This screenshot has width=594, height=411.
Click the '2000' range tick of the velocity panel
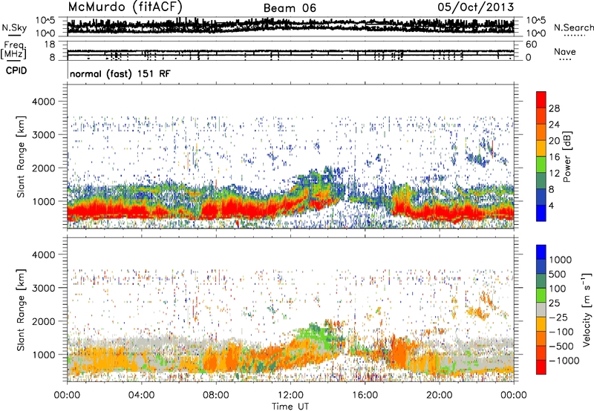click(43, 321)
